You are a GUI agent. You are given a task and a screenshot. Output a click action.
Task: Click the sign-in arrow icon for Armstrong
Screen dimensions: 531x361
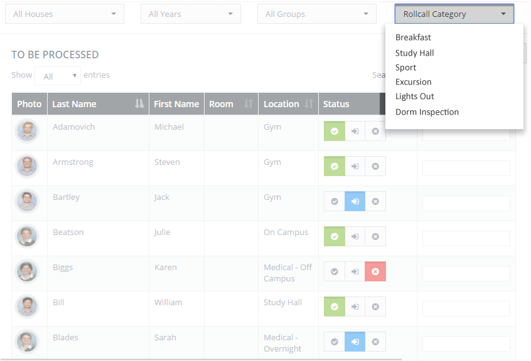click(355, 166)
